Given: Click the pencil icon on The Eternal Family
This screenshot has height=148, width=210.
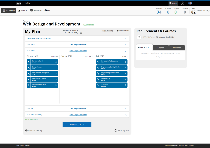Looking at the screenshot, I should [28, 62].
